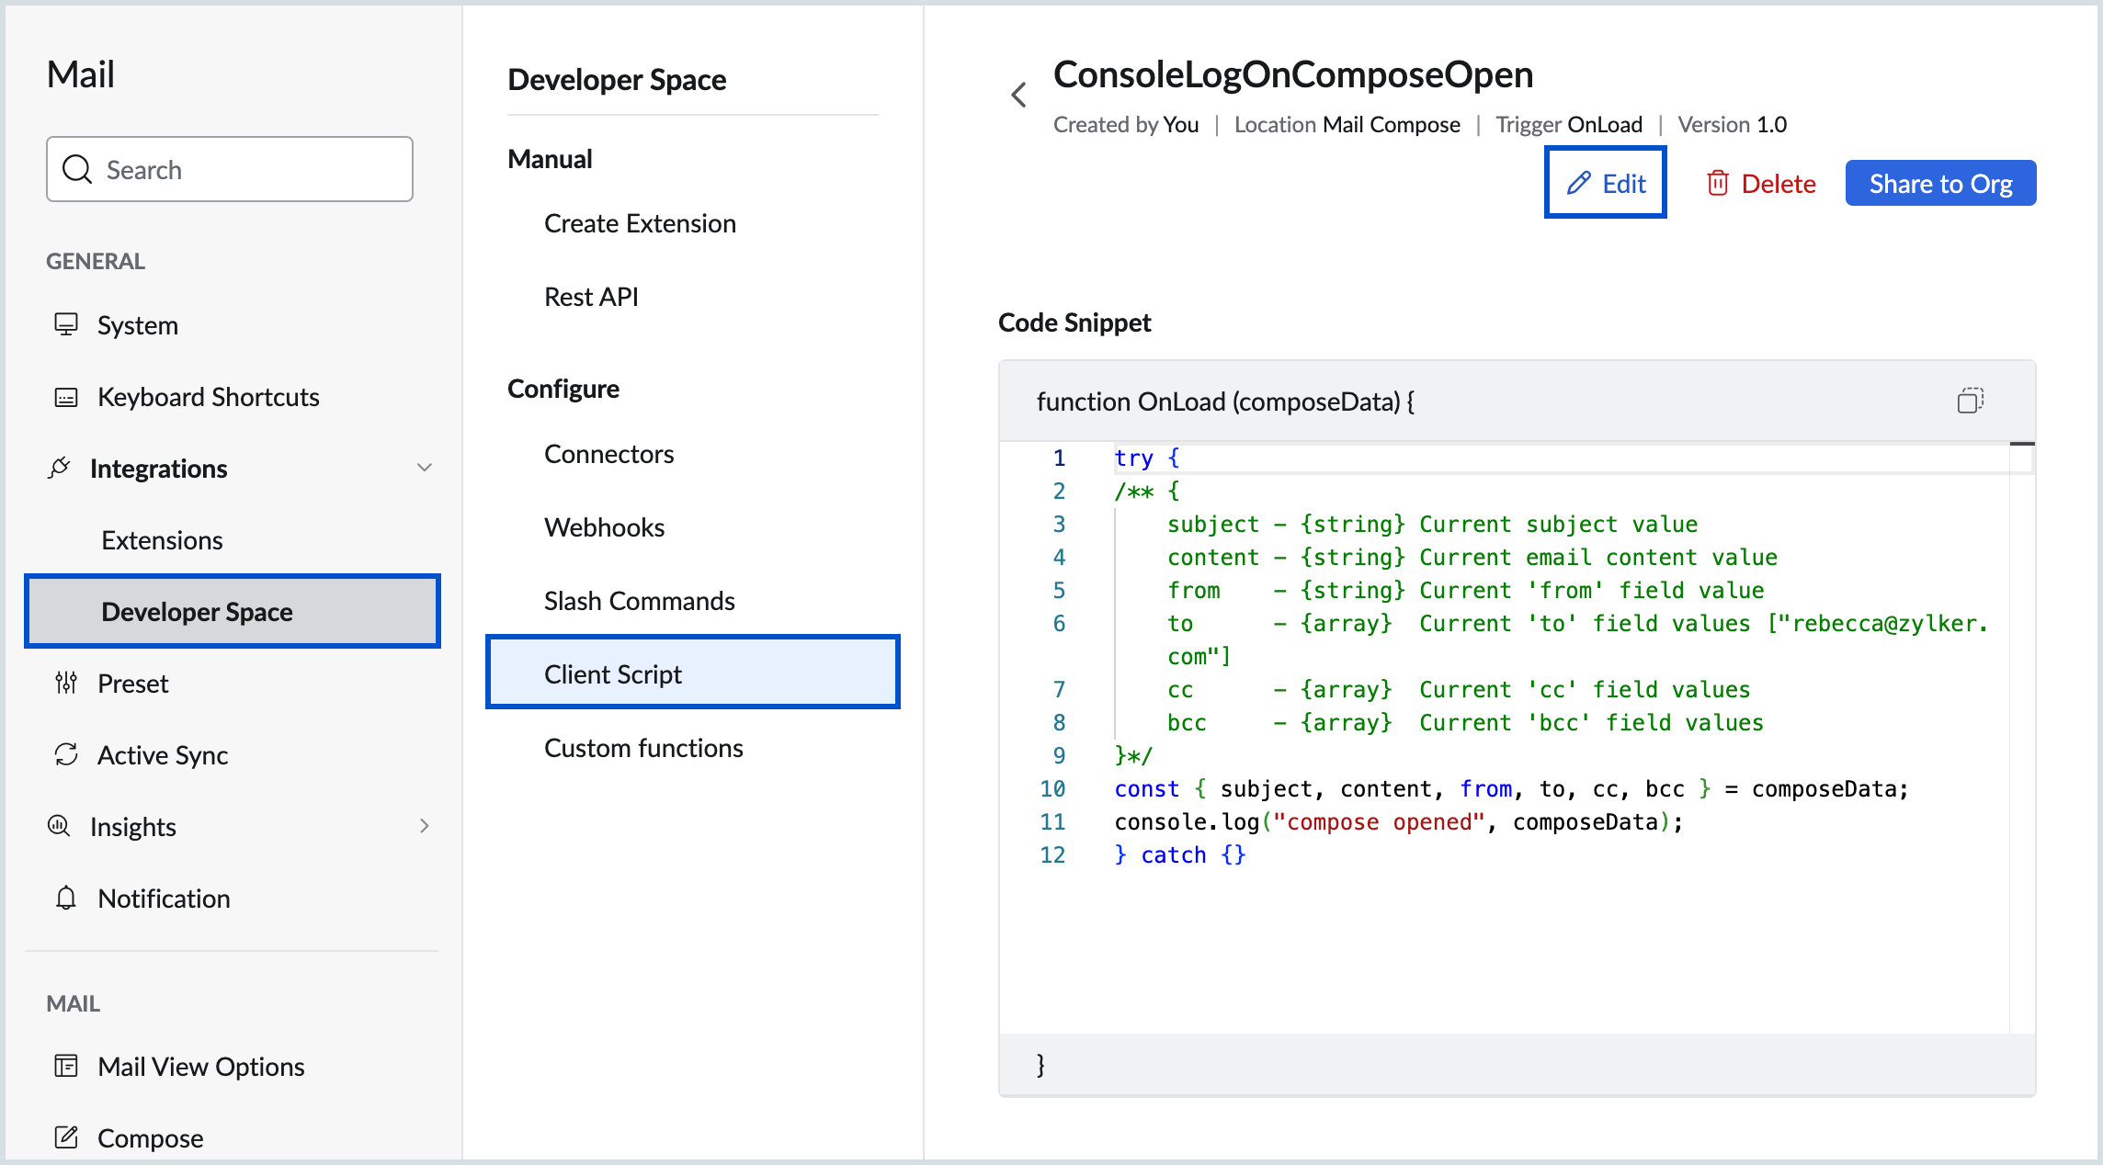Click the Notification bell icon
Image resolution: width=2103 pixels, height=1165 pixels.
pyautogui.click(x=66, y=898)
